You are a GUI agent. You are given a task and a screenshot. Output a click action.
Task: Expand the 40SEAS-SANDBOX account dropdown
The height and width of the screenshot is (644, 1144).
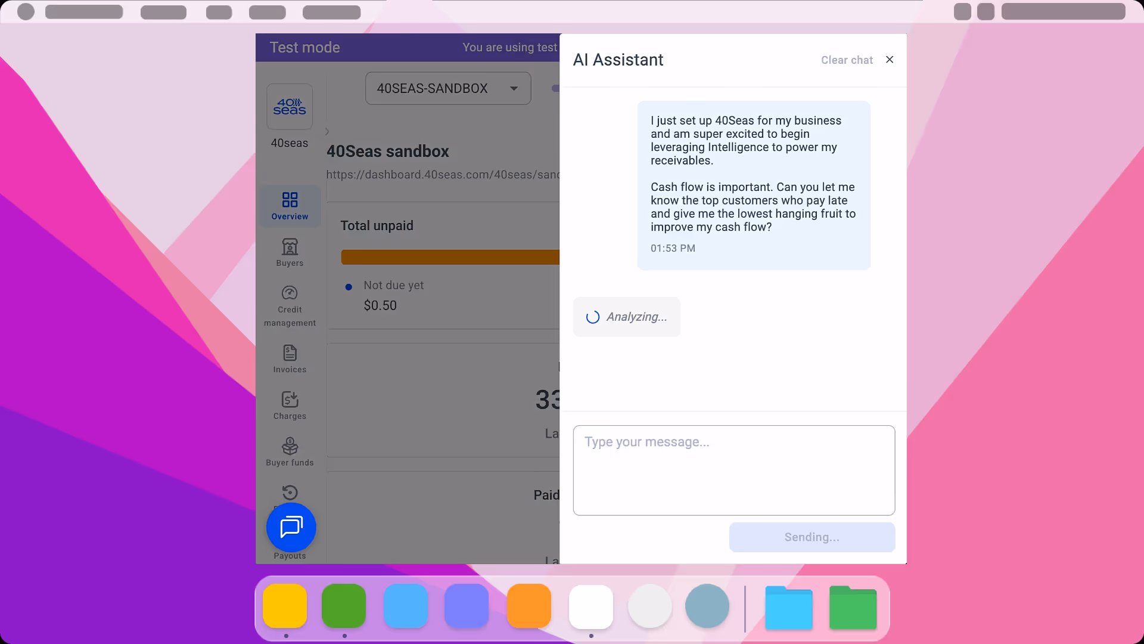tap(447, 88)
